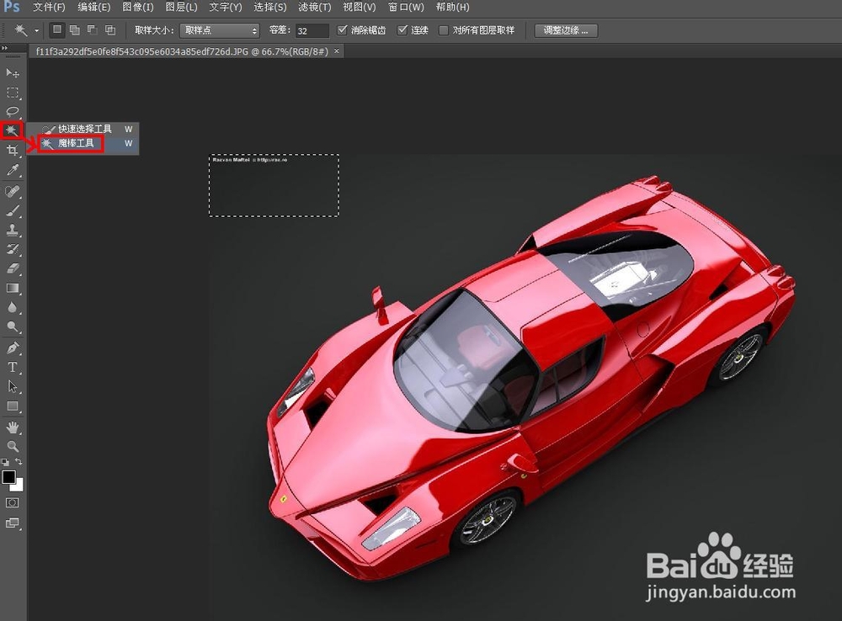Viewport: 842px width, 621px height.
Task: Click the background color swatch
Action: tap(19, 487)
